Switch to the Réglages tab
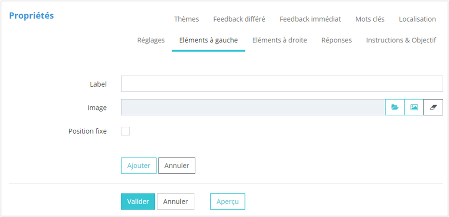The height and width of the screenshot is (217, 449). (151, 40)
